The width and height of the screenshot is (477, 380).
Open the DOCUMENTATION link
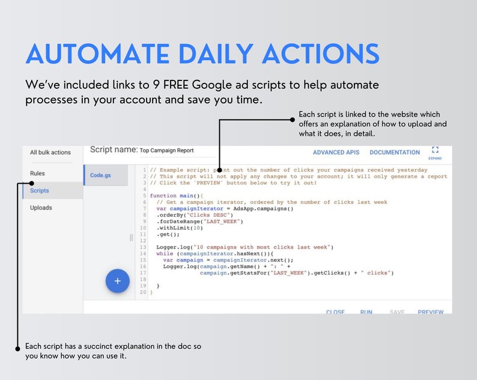click(x=395, y=152)
